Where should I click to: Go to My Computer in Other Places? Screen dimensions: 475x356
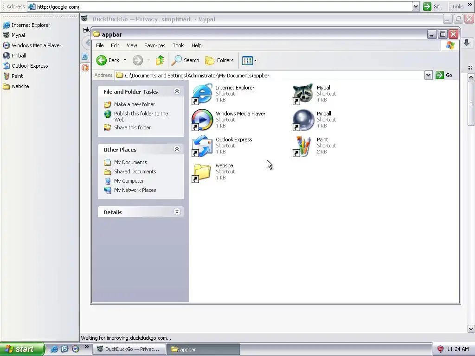129,181
